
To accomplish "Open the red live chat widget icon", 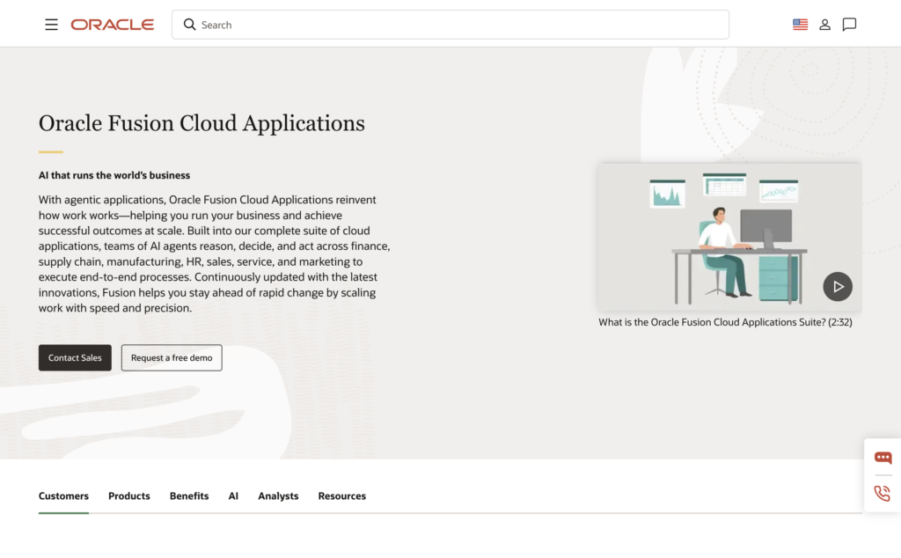I will (x=883, y=458).
